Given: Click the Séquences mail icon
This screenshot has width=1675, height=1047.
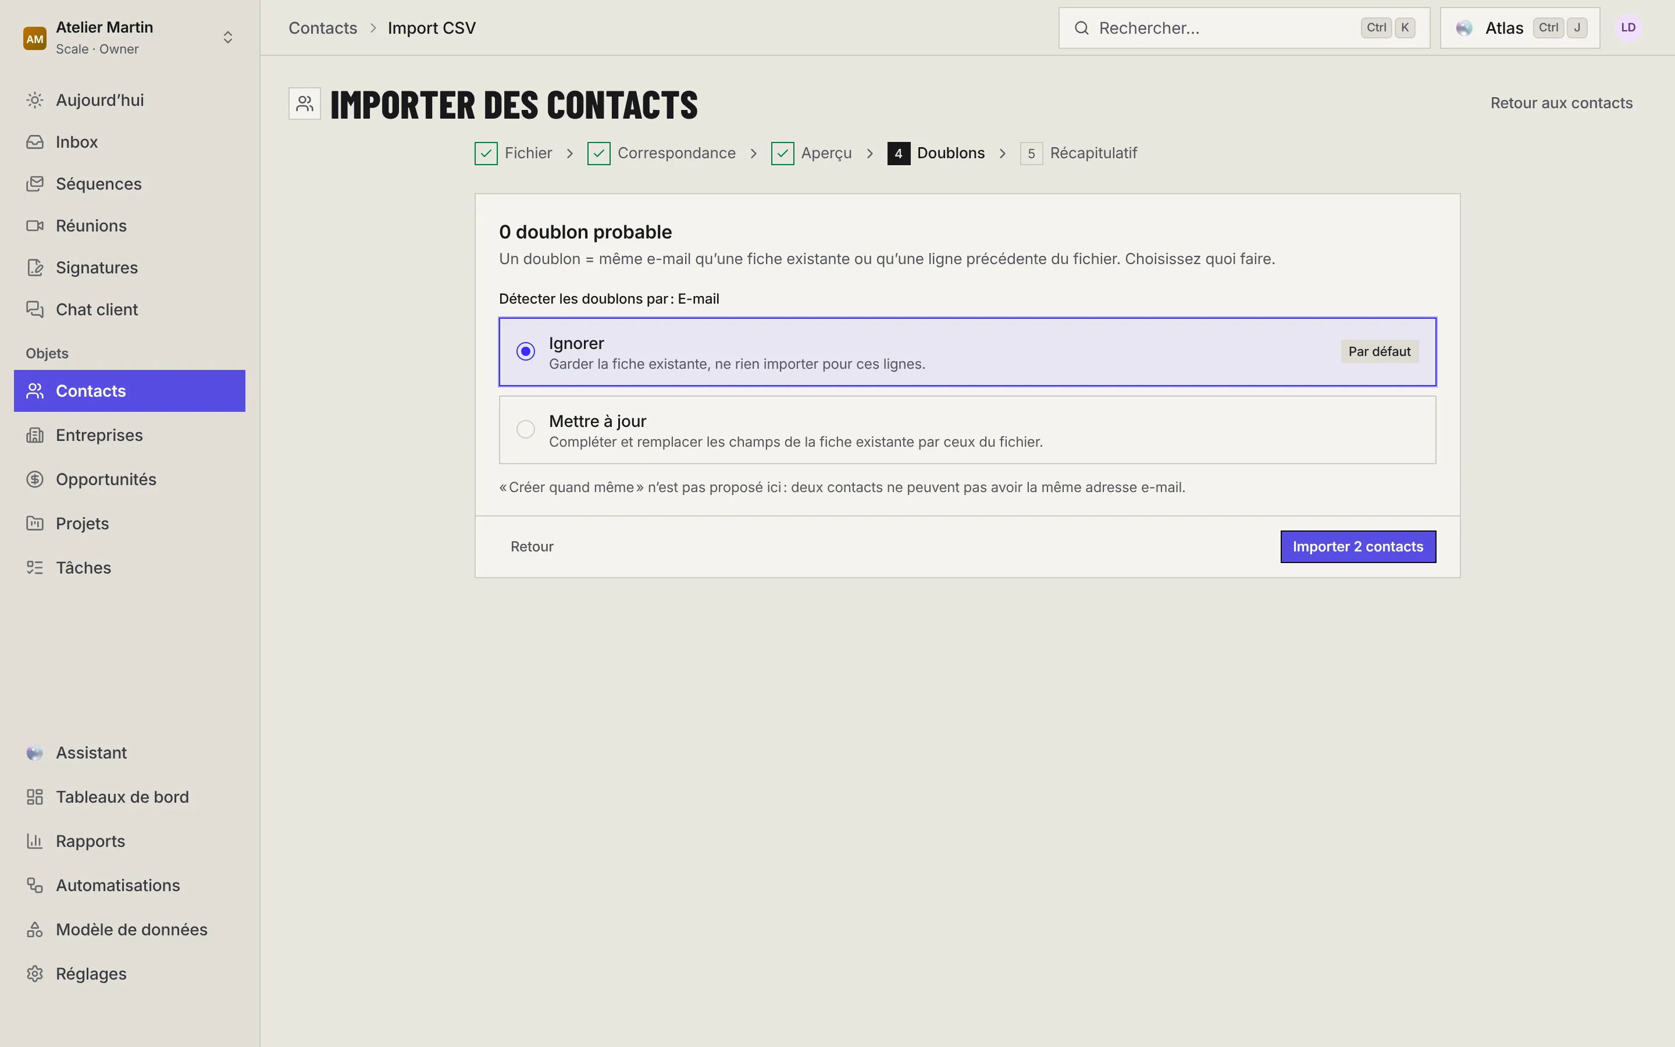Looking at the screenshot, I should pyautogui.click(x=35, y=184).
